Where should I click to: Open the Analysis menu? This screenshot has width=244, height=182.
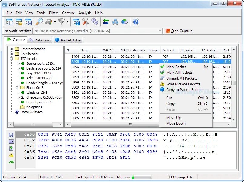tap(85, 13)
